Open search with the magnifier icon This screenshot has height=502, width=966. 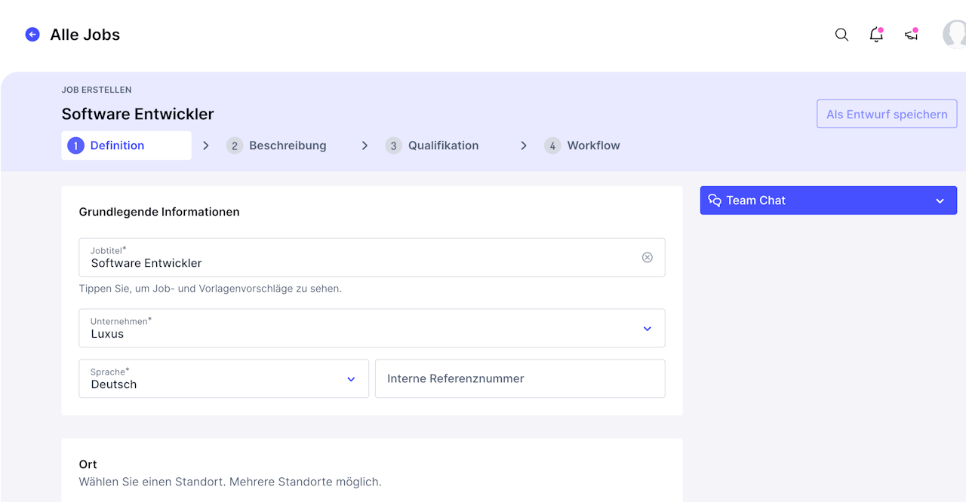[841, 35]
